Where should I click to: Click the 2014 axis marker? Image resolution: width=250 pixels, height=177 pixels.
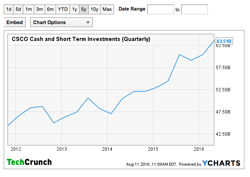point(107,148)
